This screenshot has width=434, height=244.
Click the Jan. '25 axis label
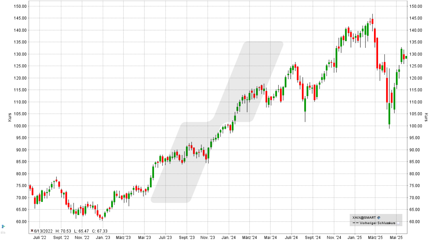tap(355, 238)
